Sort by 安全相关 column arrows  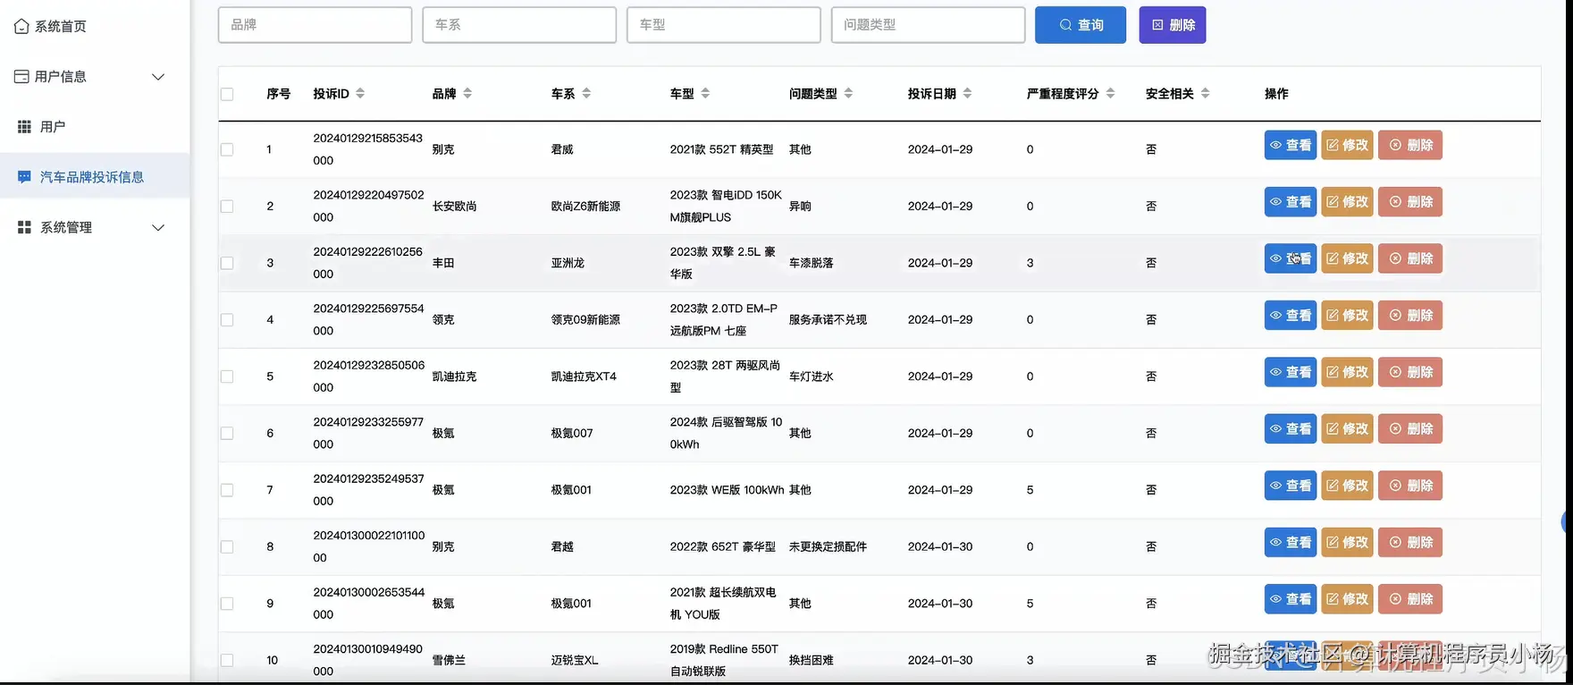click(1205, 93)
